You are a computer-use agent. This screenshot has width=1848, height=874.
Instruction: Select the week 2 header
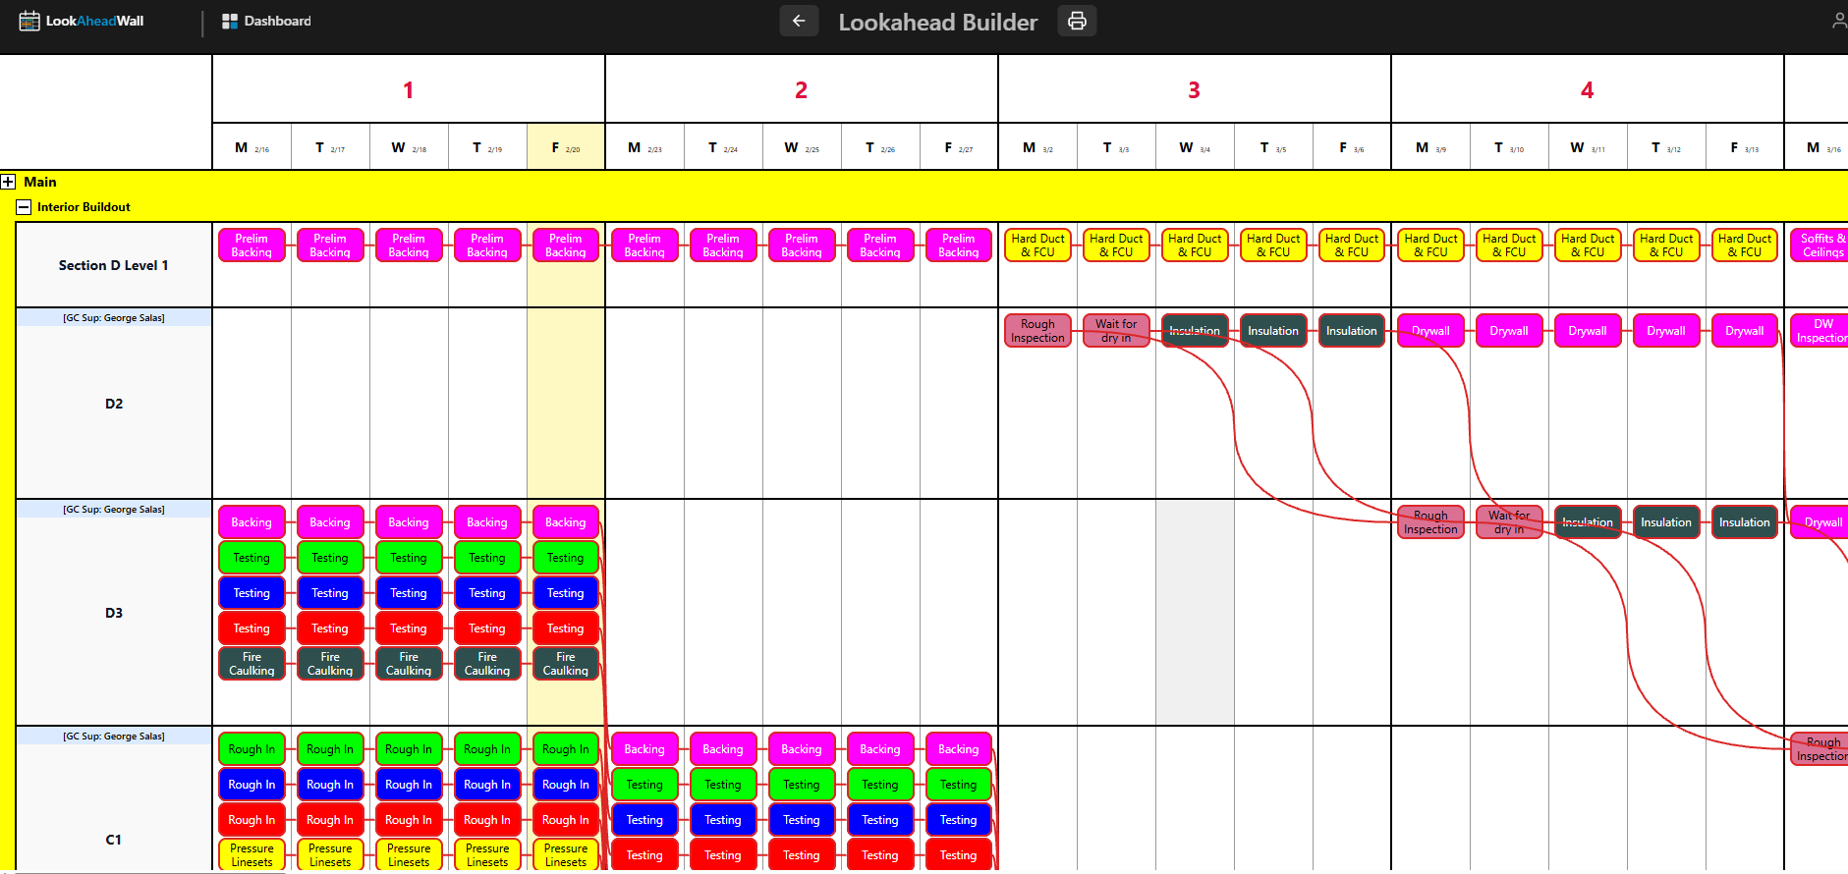[x=802, y=89]
